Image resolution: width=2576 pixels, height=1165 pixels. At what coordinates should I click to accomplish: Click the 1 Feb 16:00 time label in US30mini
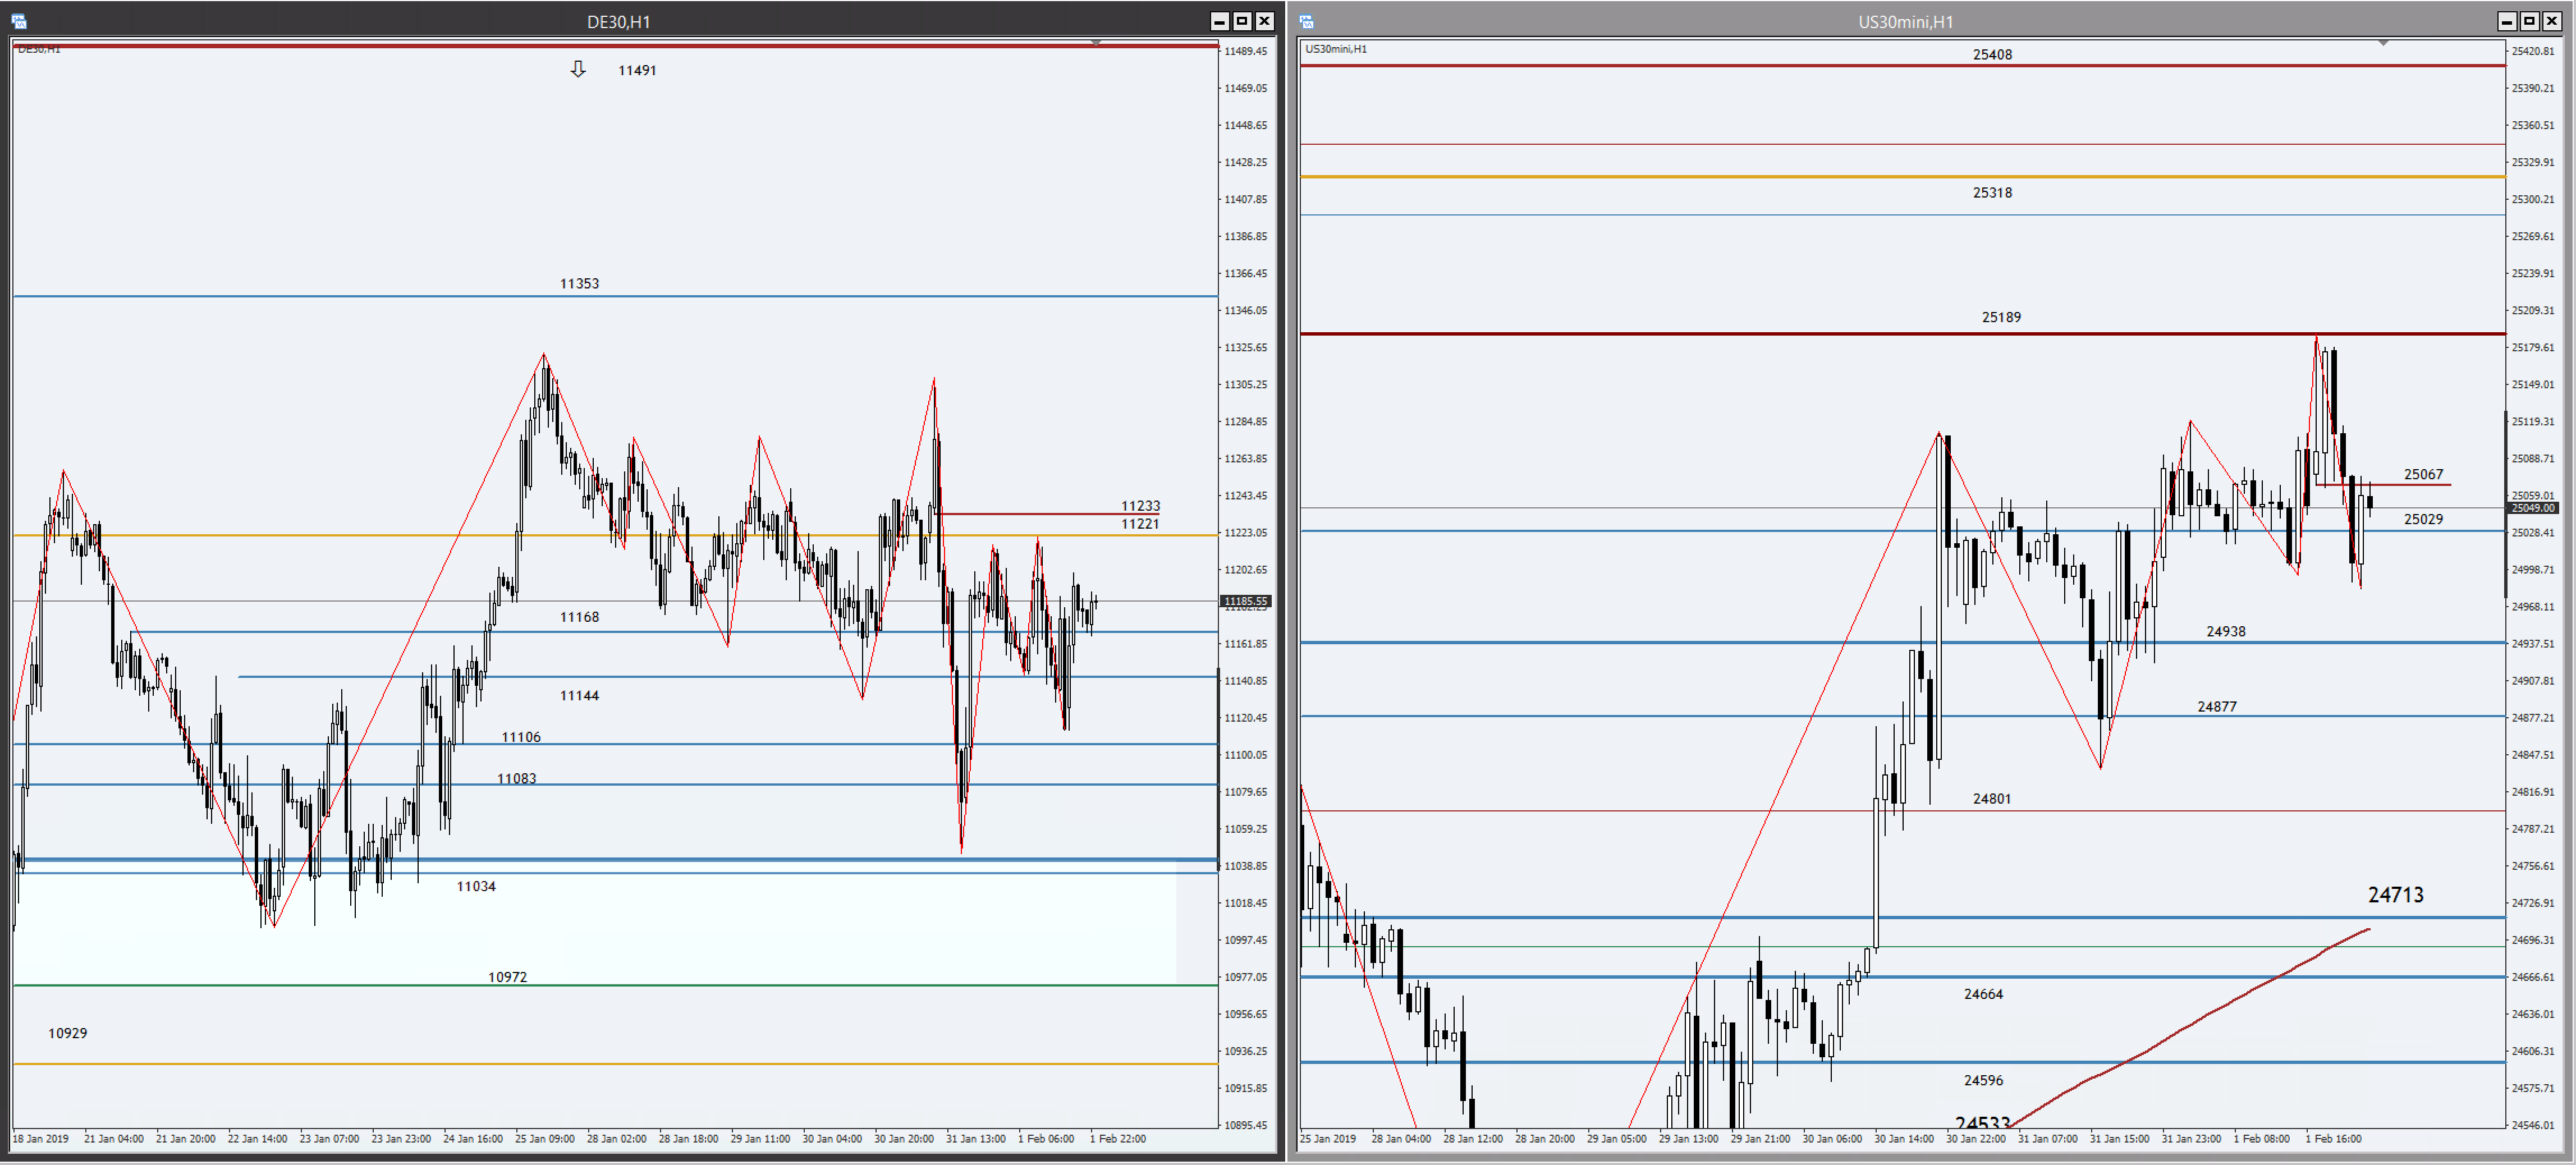(2333, 1139)
